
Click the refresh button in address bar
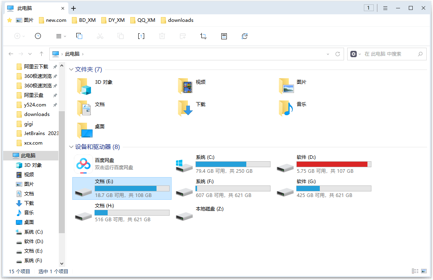point(337,54)
